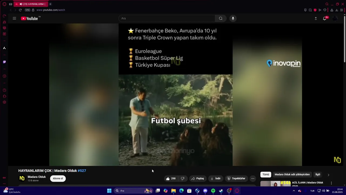
Task: Select Madara Olduk adlı yükleyiciden chip
Action: [292, 174]
